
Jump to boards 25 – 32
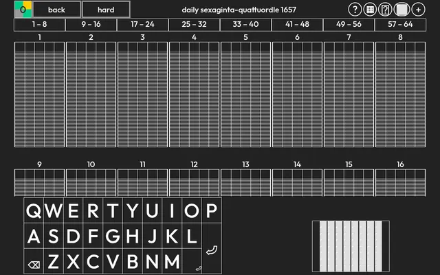(x=194, y=25)
